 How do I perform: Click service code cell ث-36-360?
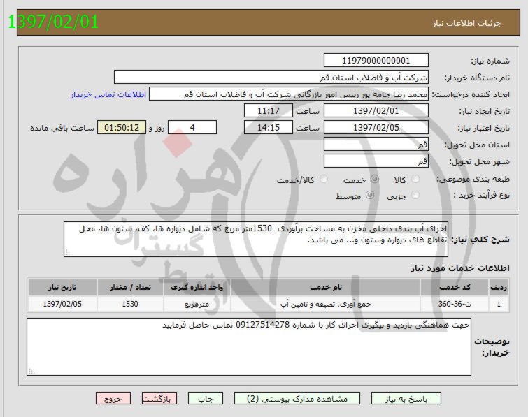coord(455,304)
